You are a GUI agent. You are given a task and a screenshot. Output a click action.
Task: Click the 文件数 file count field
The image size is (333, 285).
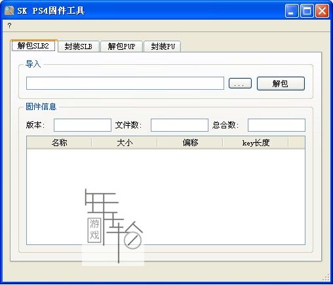pos(180,125)
